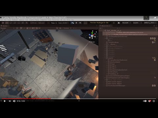Toggle scene lighting lightbulb icon
The width and height of the screenshot is (158, 118).
point(21,28)
